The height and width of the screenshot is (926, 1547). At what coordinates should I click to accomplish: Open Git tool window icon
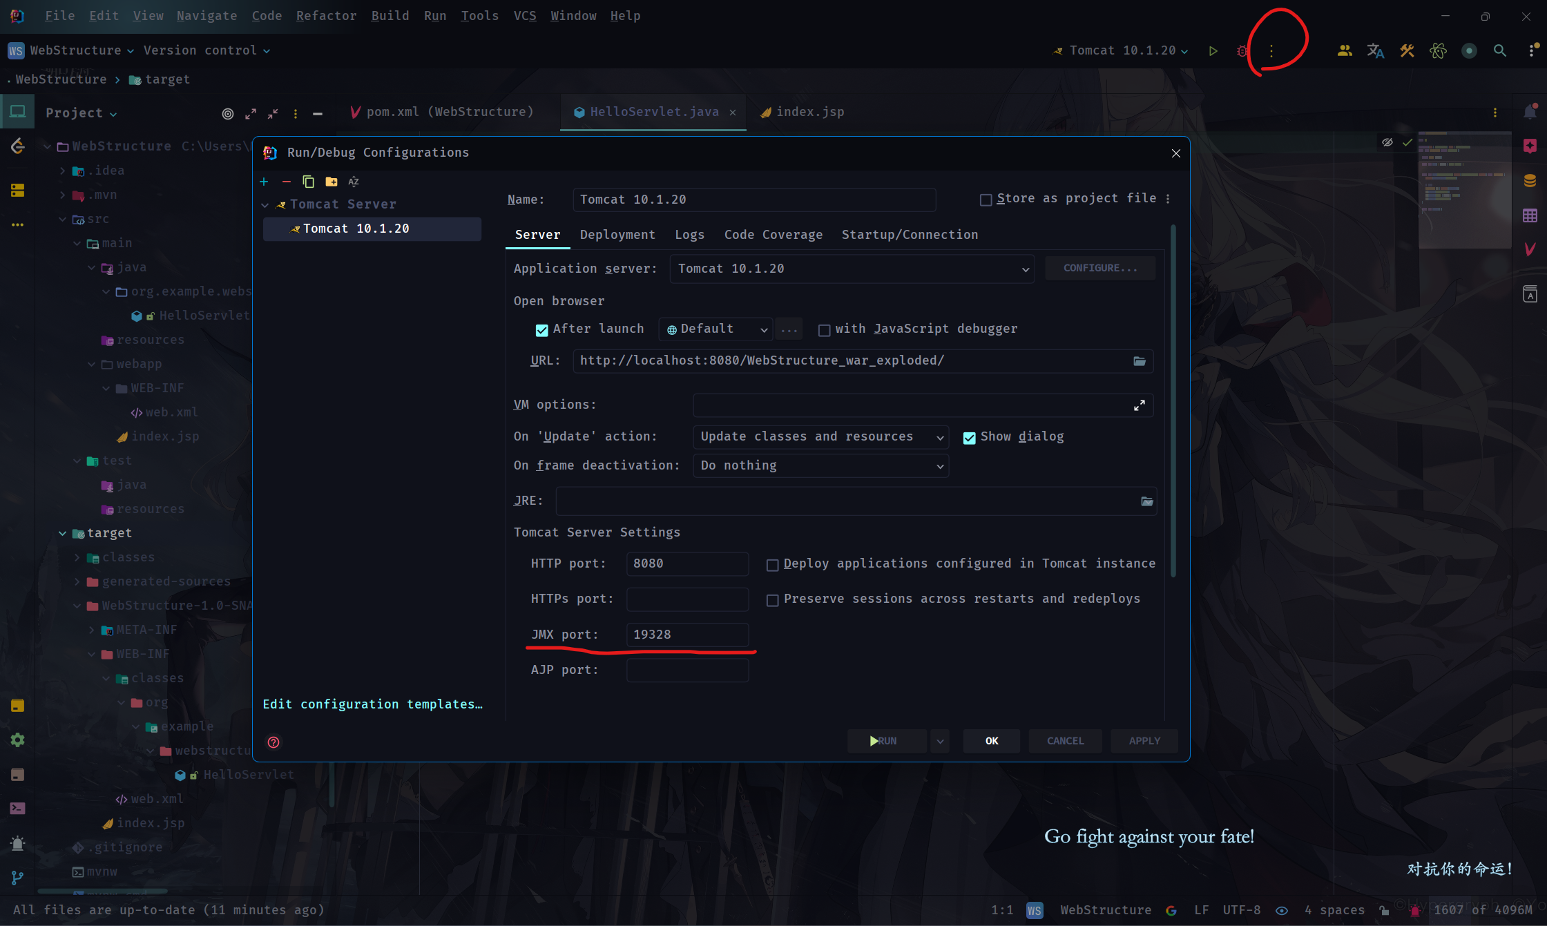pos(17,878)
